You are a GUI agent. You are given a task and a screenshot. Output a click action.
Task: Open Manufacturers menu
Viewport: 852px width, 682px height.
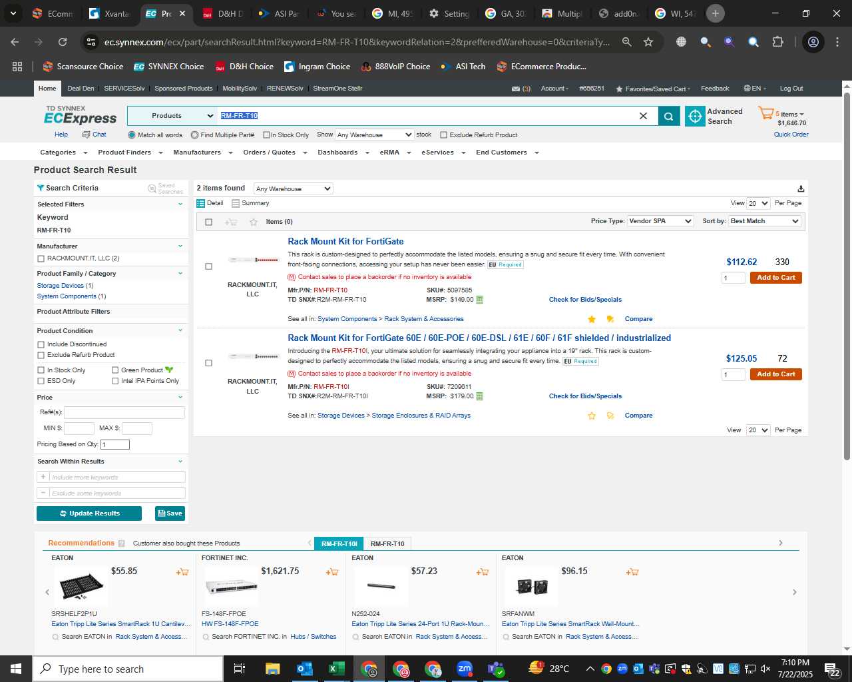203,153
